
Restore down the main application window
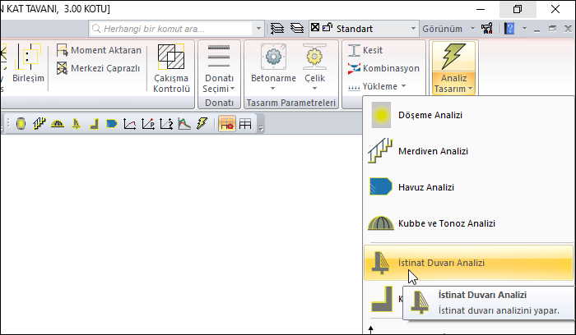tap(518, 9)
